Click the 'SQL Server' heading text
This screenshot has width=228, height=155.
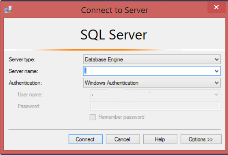pos(114,35)
